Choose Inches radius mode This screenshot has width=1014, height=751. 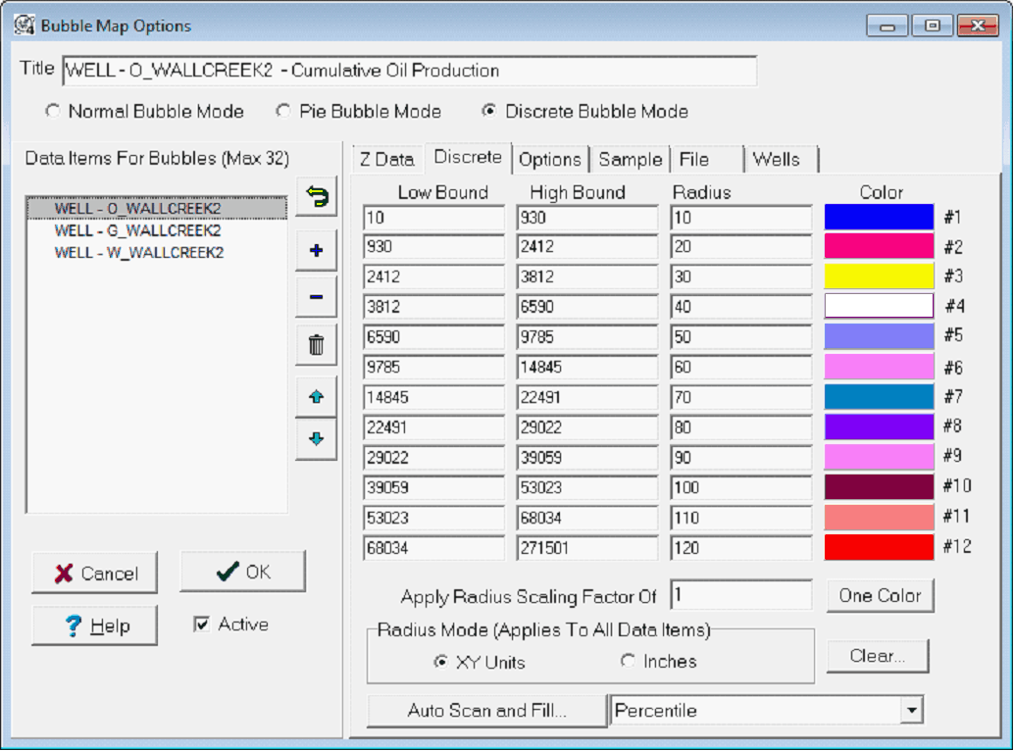pos(628,661)
